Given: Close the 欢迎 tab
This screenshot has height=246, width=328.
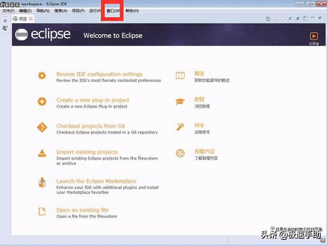Looking at the screenshot, I should click(x=31, y=19).
